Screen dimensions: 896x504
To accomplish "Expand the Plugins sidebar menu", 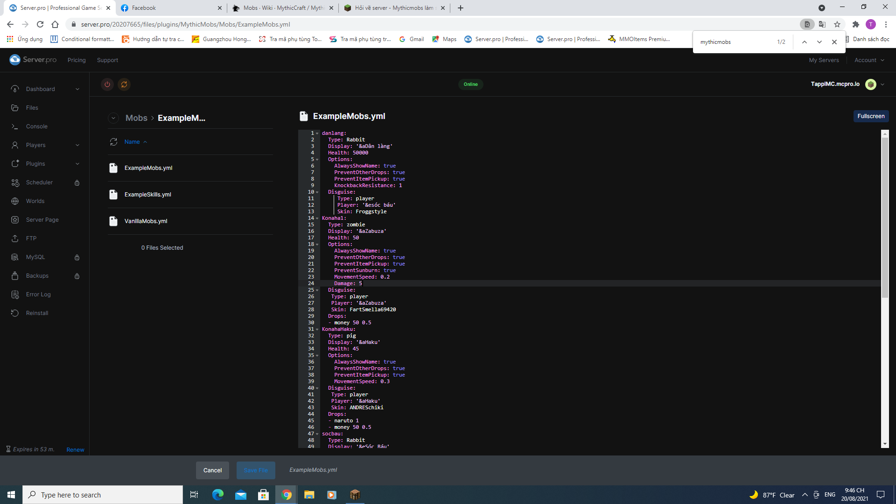I will pyautogui.click(x=77, y=164).
